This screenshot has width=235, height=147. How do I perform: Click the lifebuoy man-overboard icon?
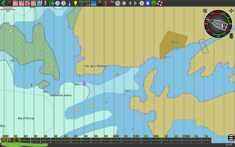160,3
